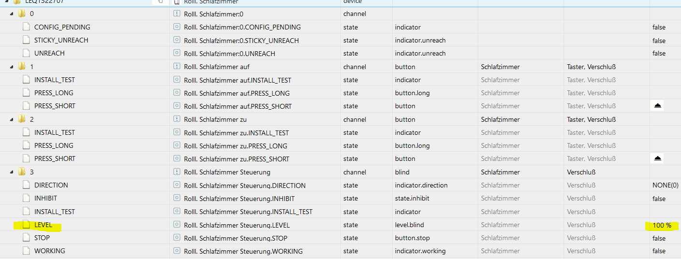The width and height of the screenshot is (681, 259).
Task: Click the 'button.stop' role cell
Action: (412, 238)
